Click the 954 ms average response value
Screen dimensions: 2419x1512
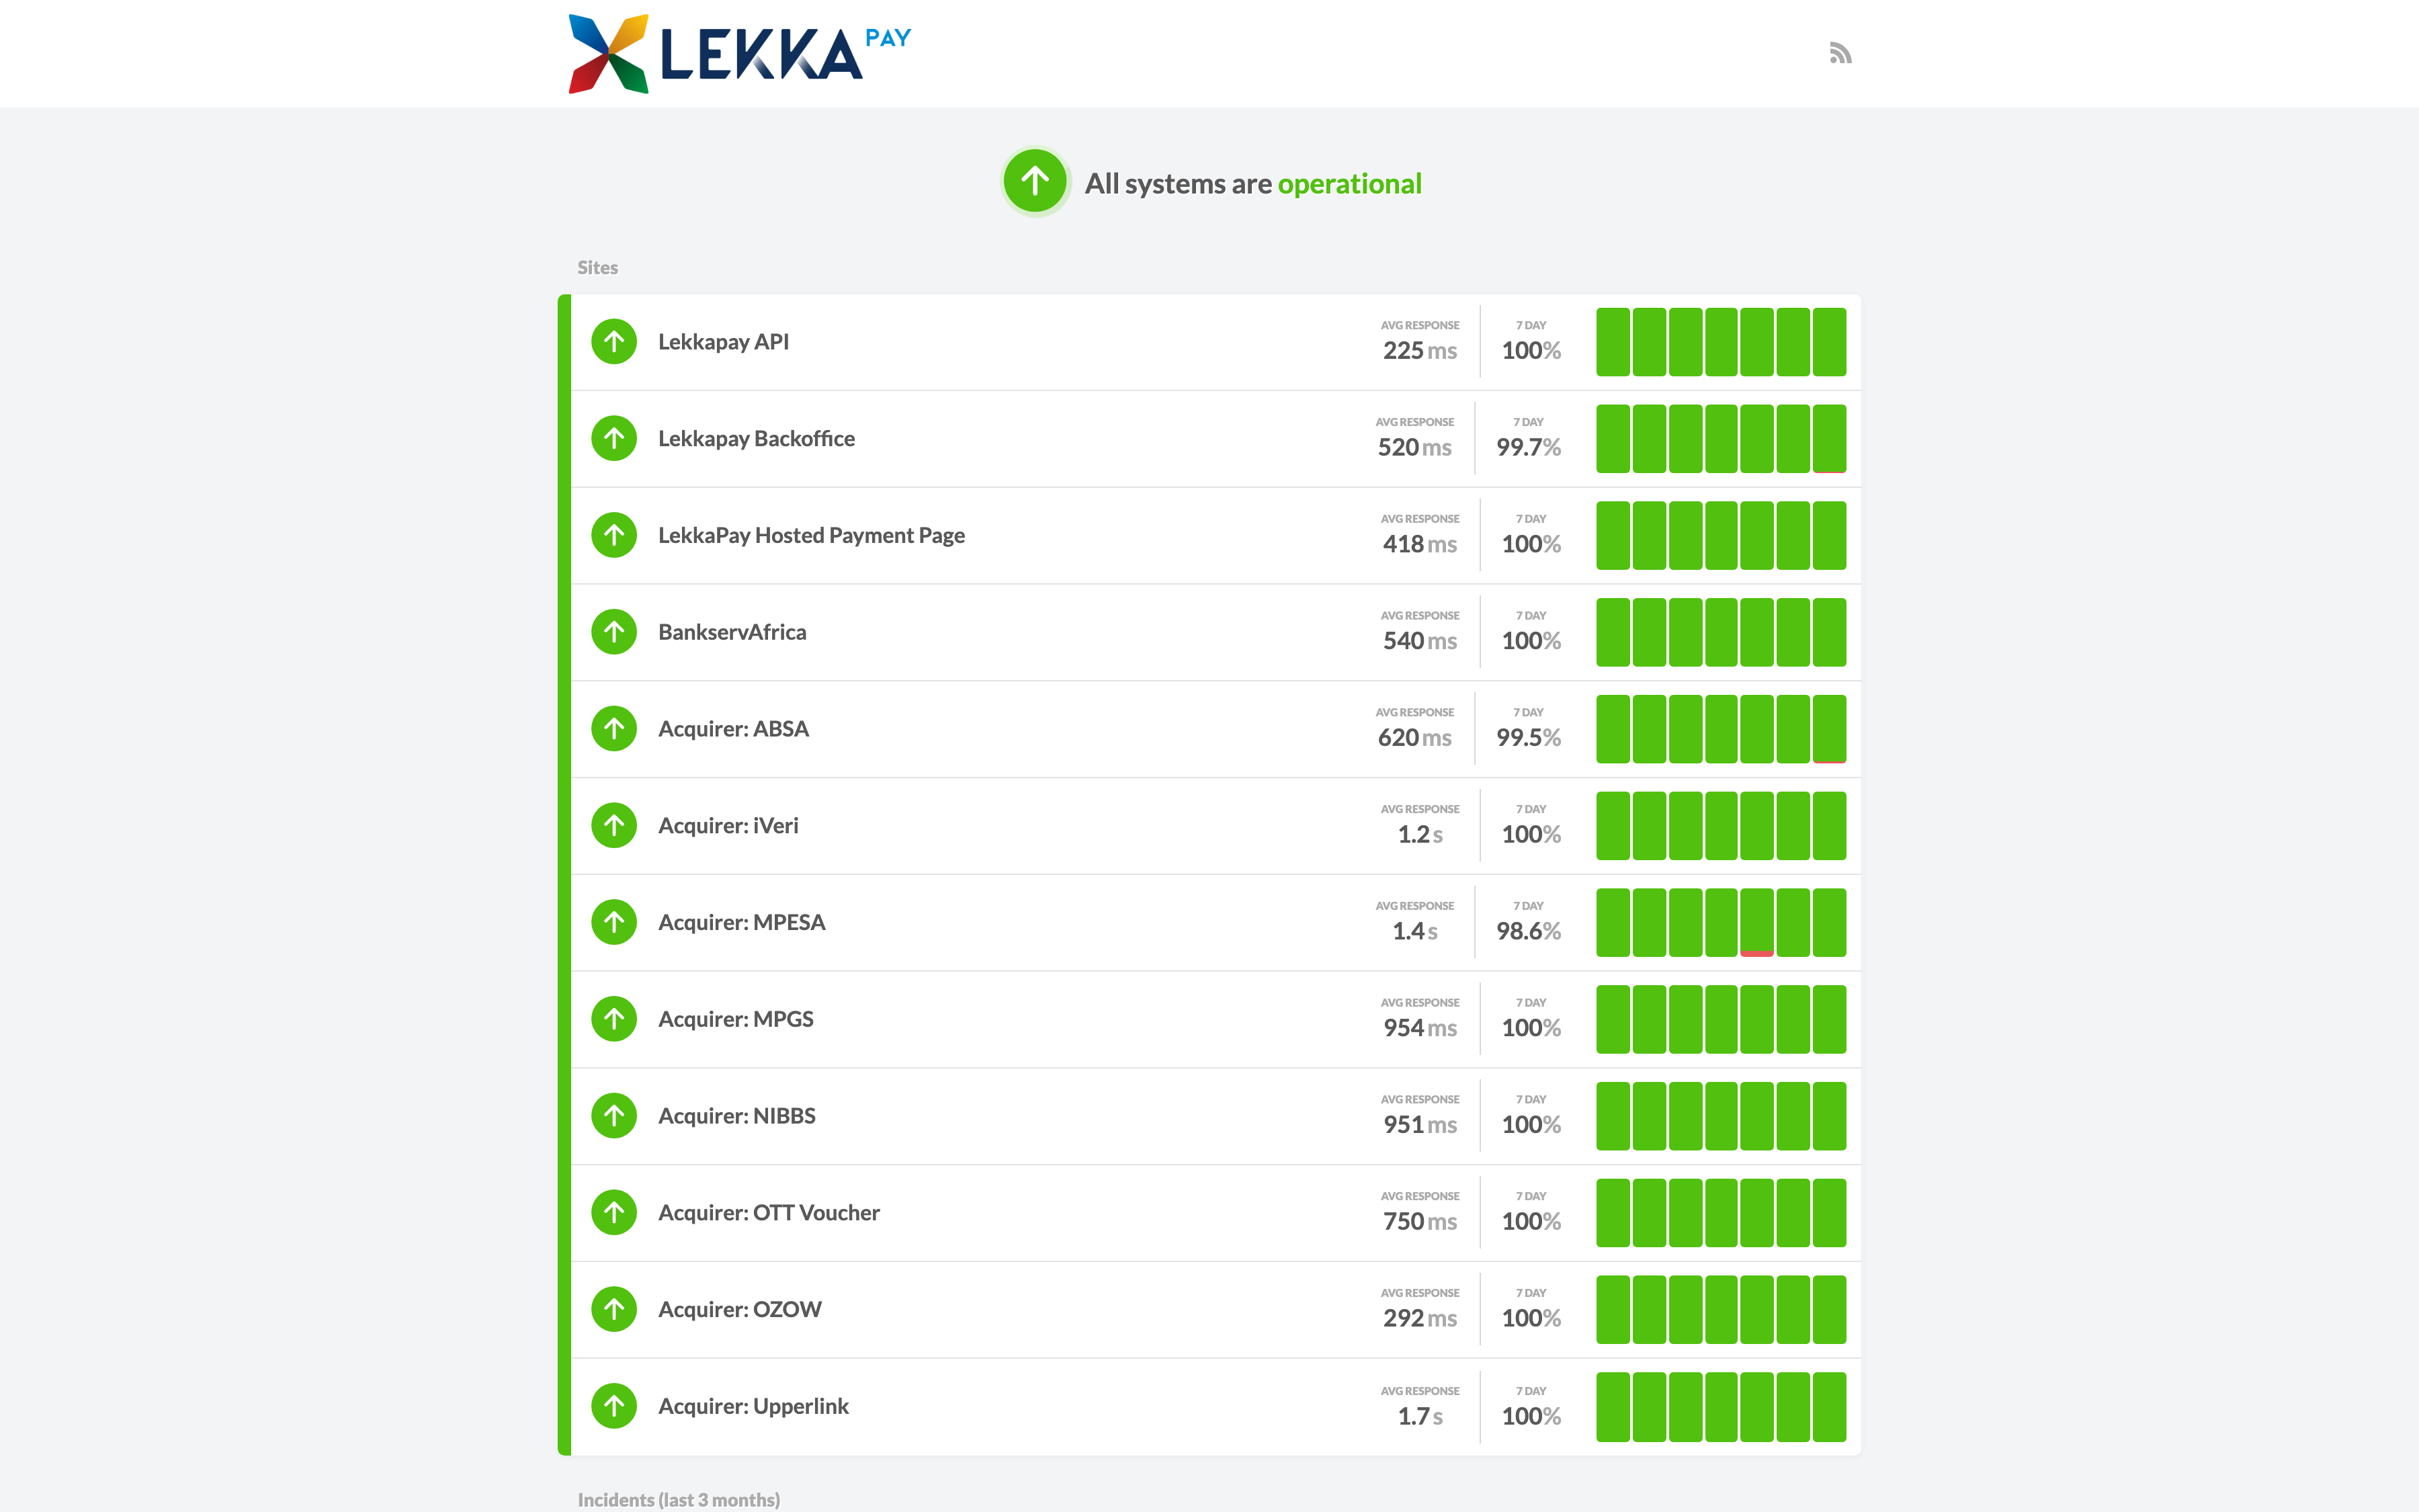[1419, 1028]
